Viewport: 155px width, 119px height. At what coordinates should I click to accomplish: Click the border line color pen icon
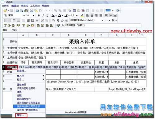pyautogui.click(x=66, y=15)
